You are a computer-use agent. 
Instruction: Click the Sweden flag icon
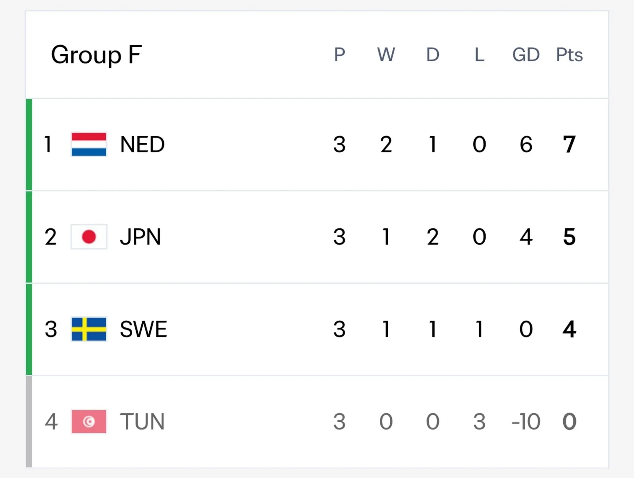tap(89, 329)
